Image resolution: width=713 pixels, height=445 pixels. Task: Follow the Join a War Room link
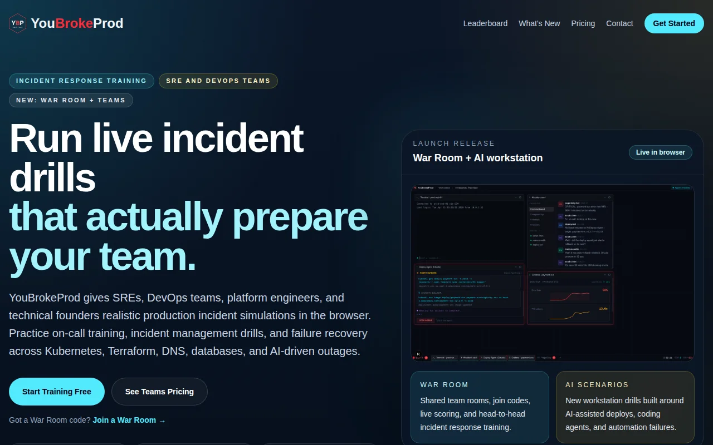pyautogui.click(x=129, y=420)
